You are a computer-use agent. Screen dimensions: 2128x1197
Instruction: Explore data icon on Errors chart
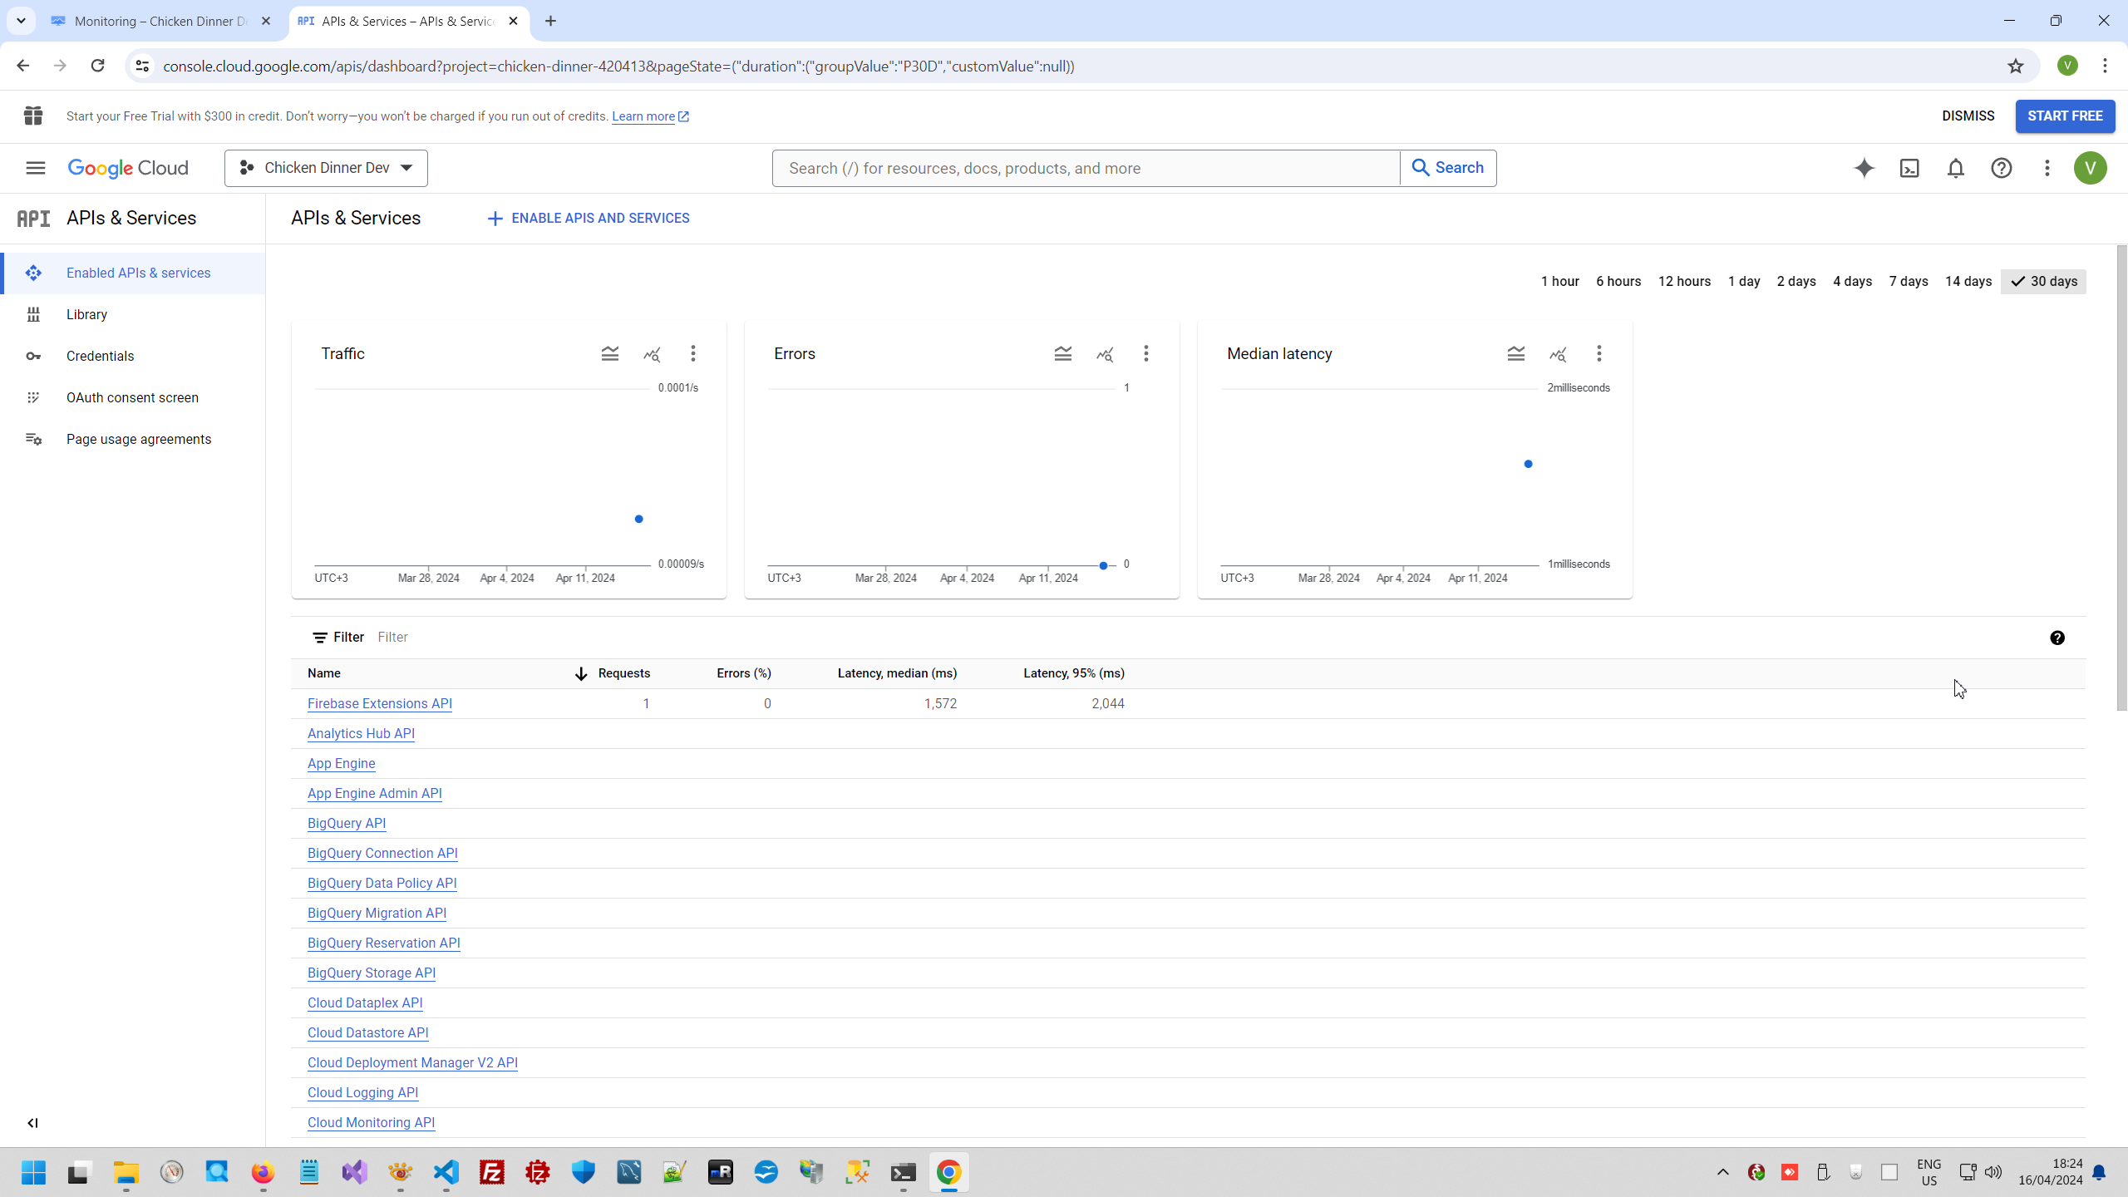coord(1104,354)
